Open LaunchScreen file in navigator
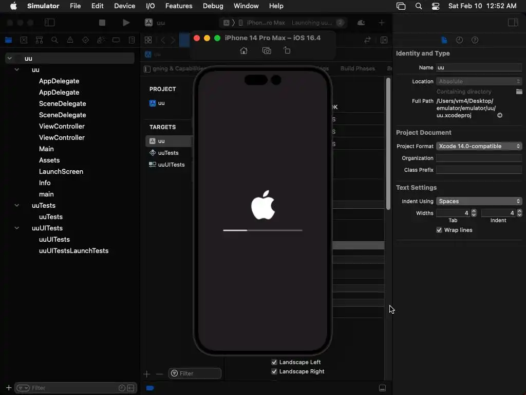Viewport: 526px width, 395px height. point(61,172)
